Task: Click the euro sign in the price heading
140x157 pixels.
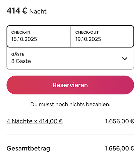Action: click(x=25, y=11)
